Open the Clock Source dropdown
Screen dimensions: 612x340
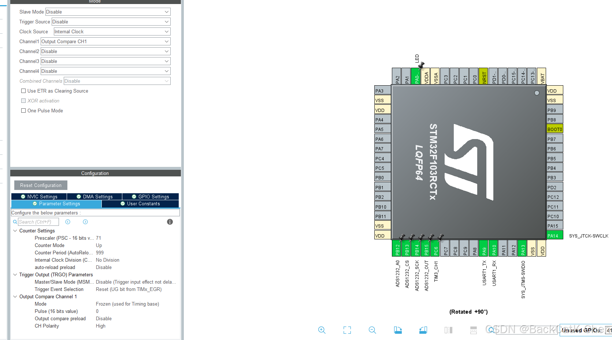tap(112, 31)
